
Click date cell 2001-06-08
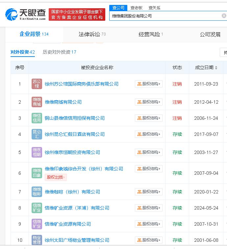tap(206, 240)
